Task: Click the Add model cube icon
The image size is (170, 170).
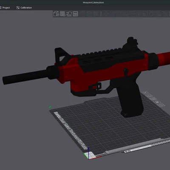Action: (56, 14)
